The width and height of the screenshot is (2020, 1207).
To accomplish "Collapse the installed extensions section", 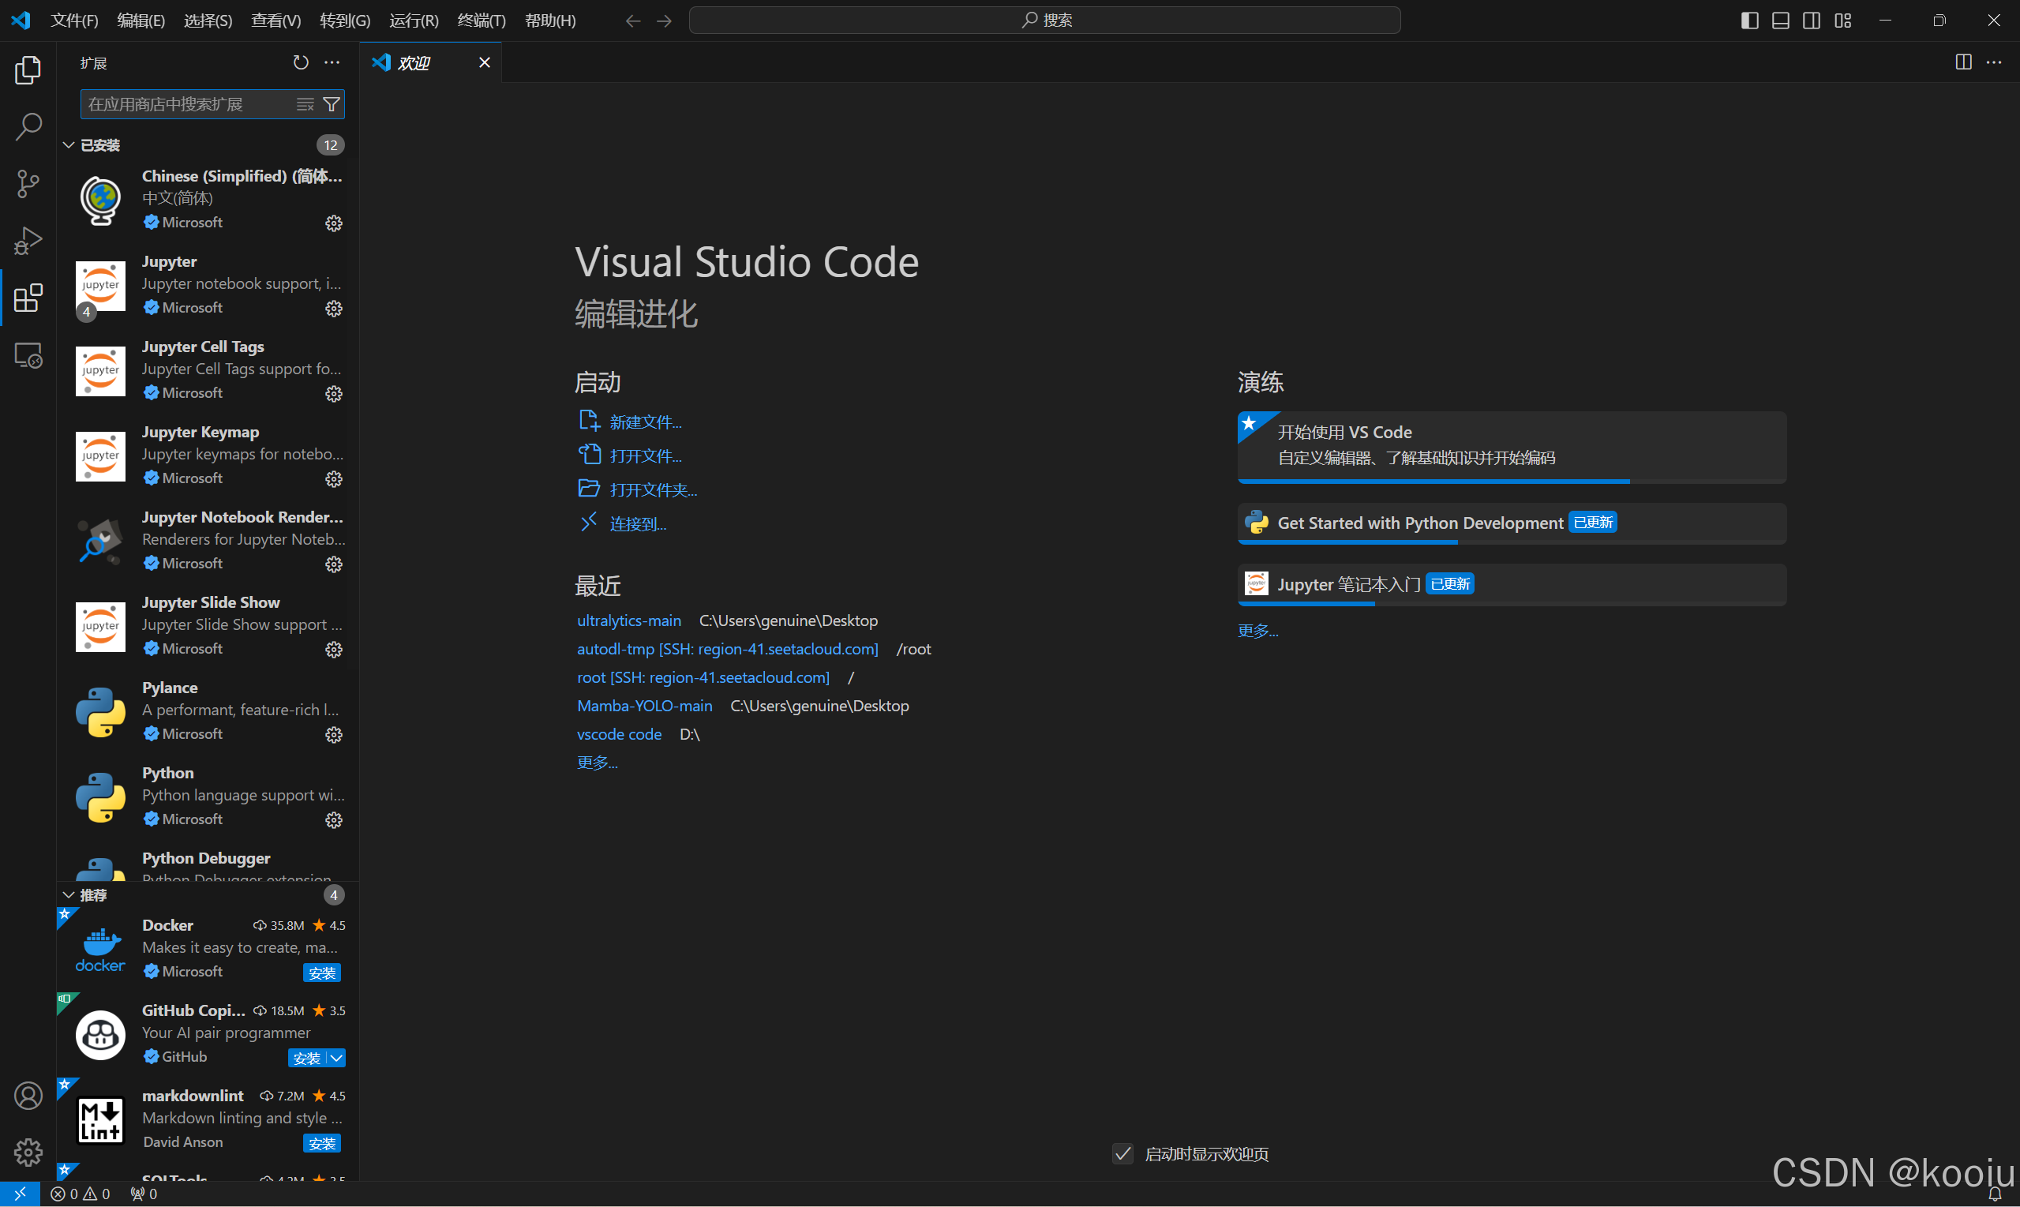I will click(x=69, y=144).
